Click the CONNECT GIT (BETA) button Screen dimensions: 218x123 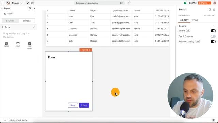(18, 120)
